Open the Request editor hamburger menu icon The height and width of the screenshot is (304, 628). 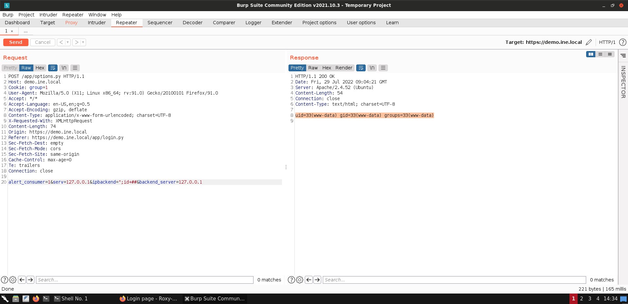click(x=75, y=68)
